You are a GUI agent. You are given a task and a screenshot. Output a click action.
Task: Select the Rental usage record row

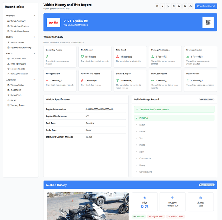[174, 131]
